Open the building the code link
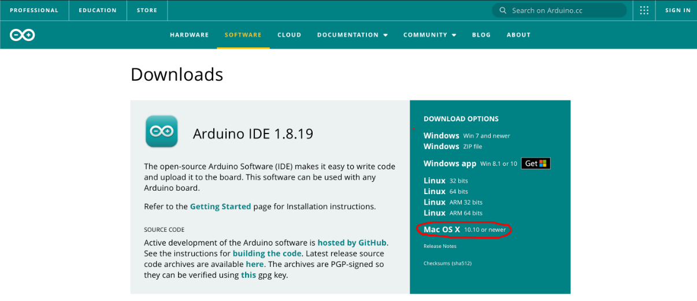 (x=267, y=254)
